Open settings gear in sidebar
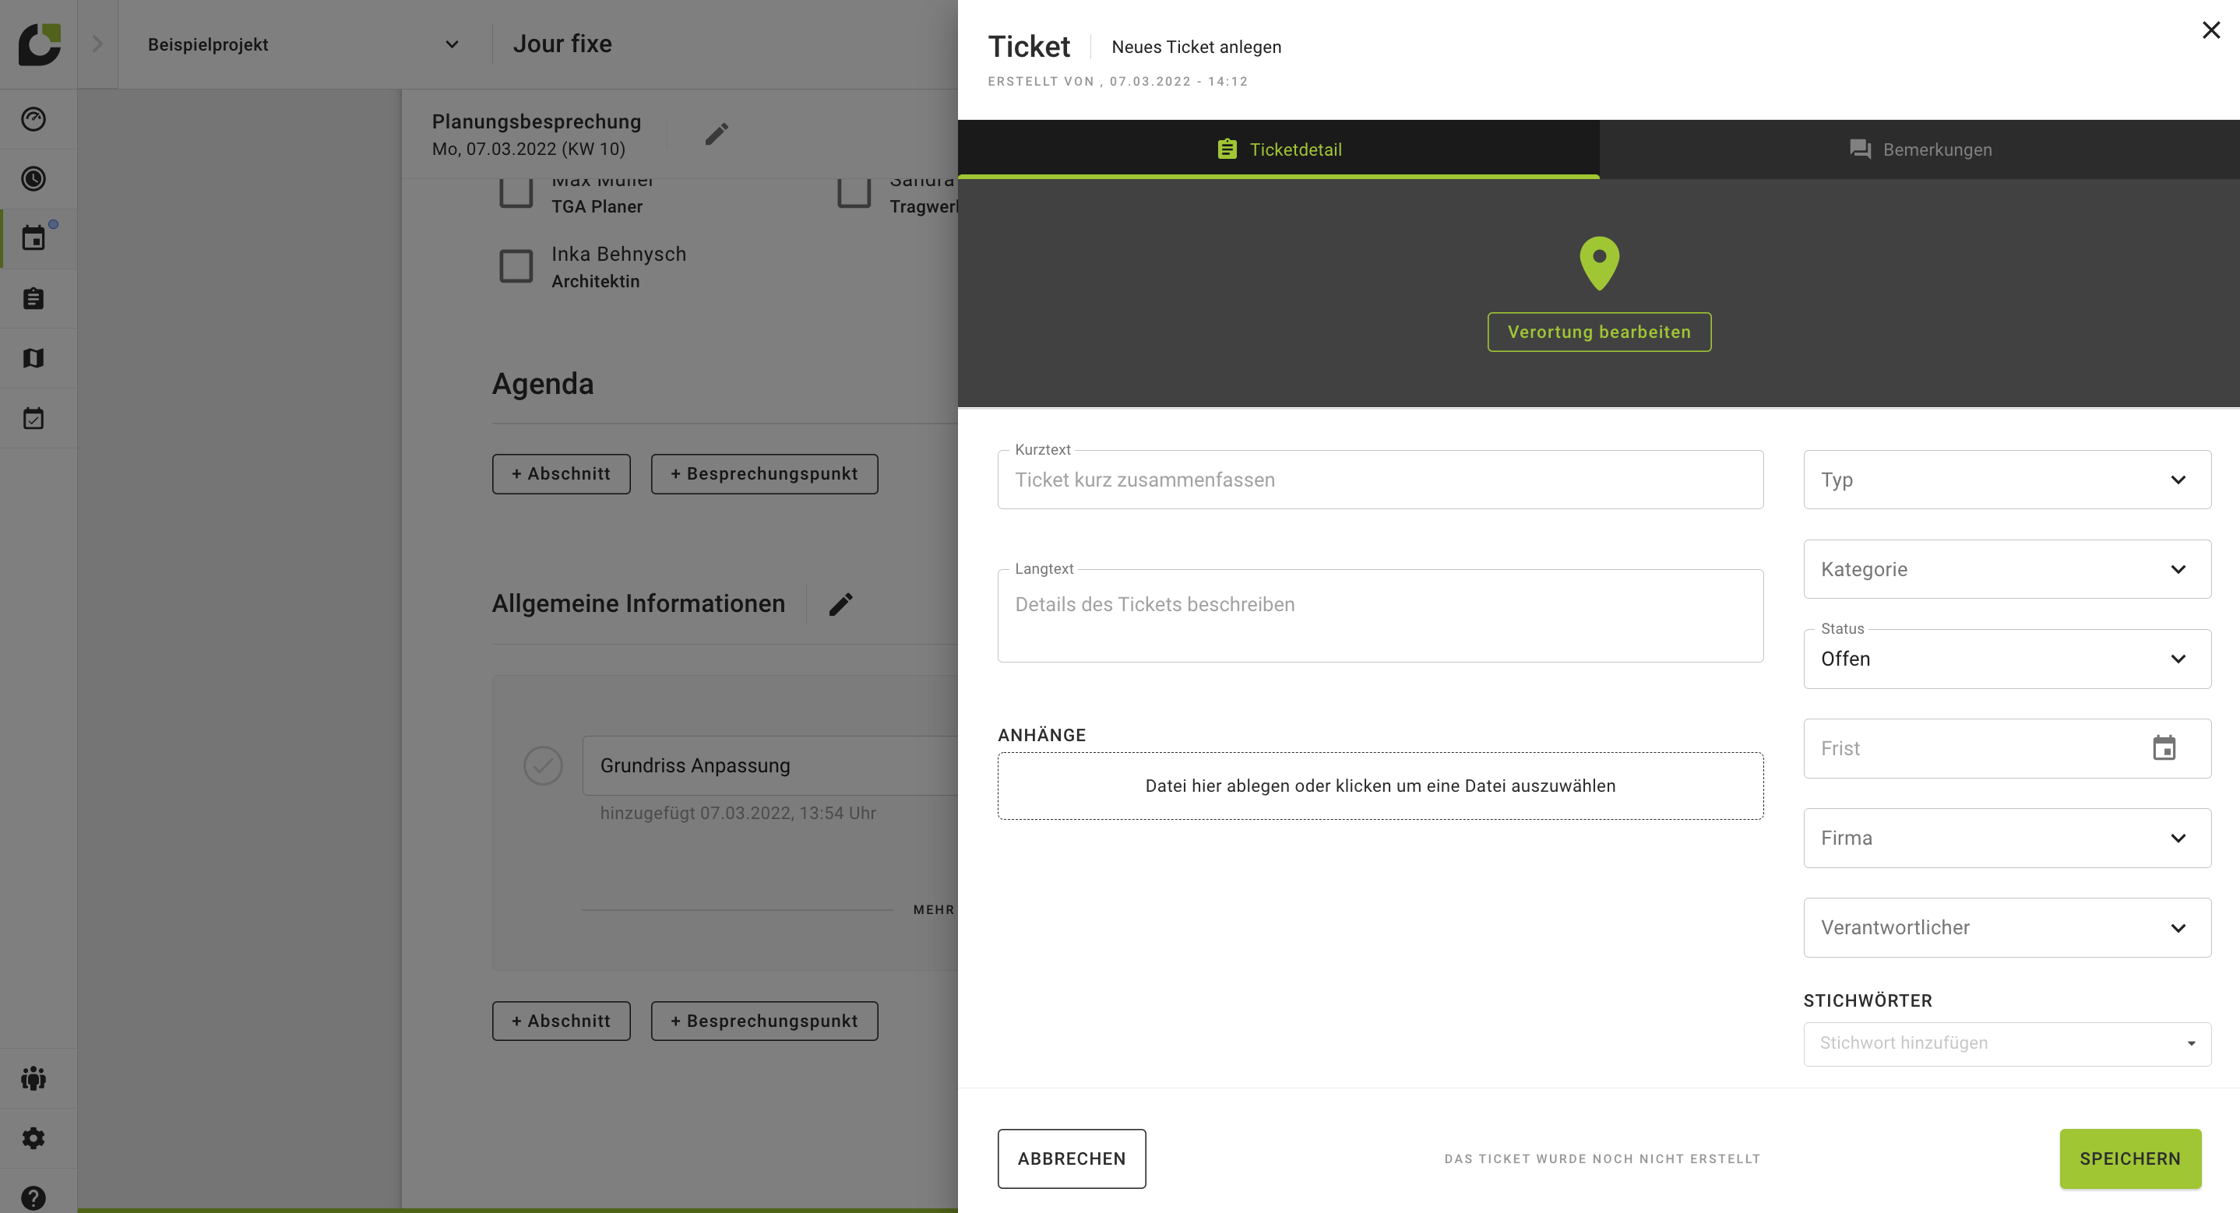This screenshot has height=1213, width=2240. (33, 1138)
